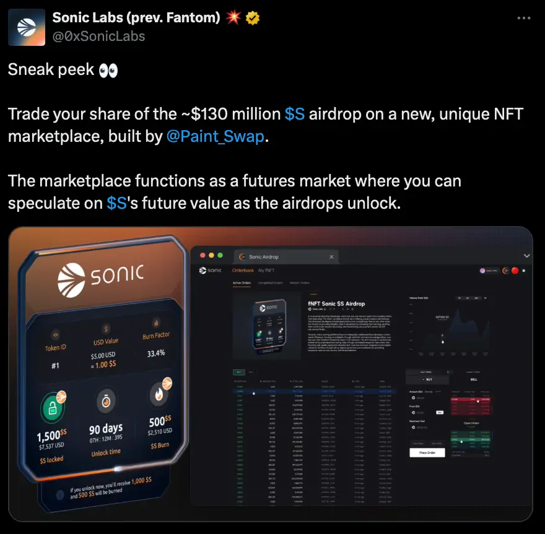Viewport: 545px width, 534px height.
Task: Select the SELL order toggle
Action: tap(473, 379)
